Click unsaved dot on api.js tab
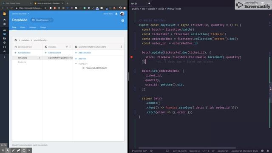Viewport: 272px width, 153px height. click(149, 3)
